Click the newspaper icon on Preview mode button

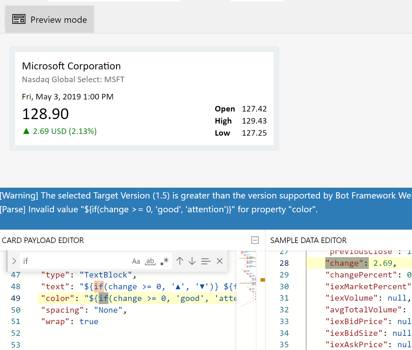(19, 19)
